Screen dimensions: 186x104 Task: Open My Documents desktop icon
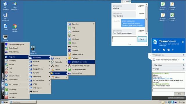pyautogui.click(x=6, y=6)
